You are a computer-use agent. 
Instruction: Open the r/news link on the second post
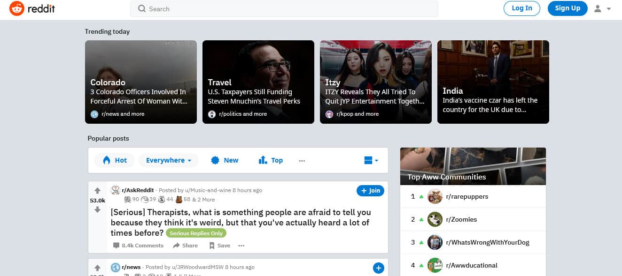(131, 267)
